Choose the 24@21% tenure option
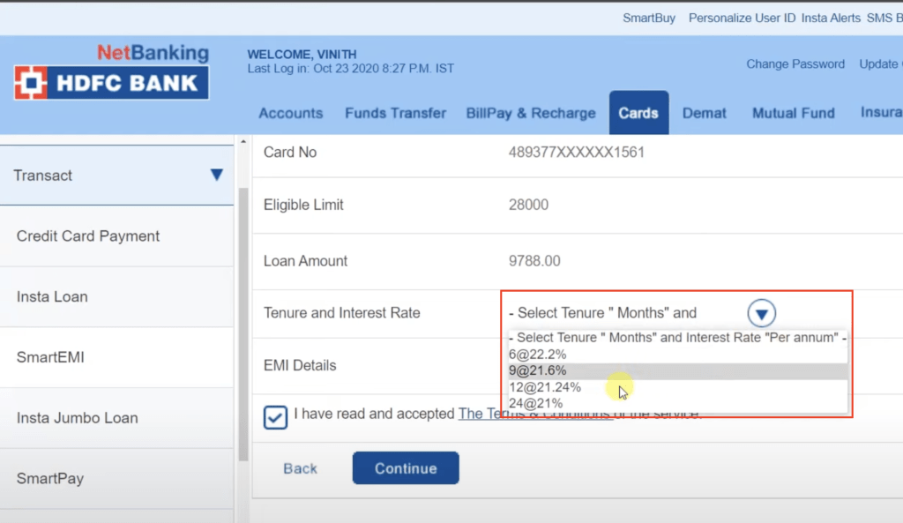 click(x=677, y=403)
